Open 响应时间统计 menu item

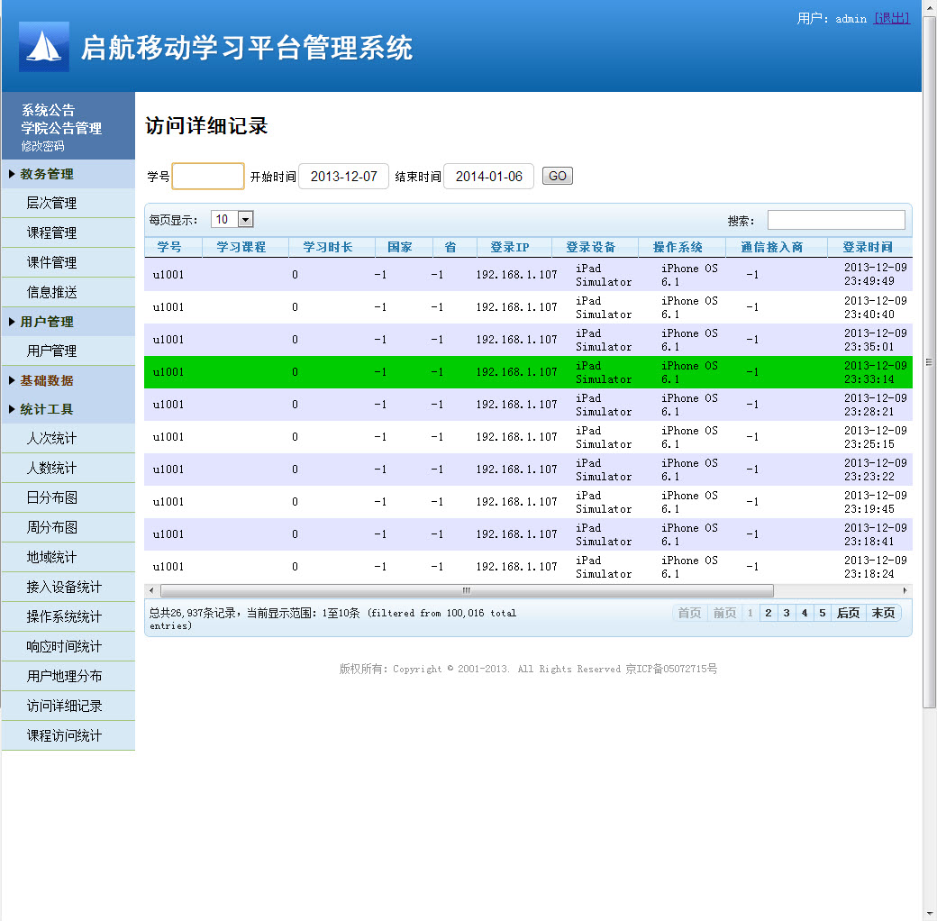(68, 646)
